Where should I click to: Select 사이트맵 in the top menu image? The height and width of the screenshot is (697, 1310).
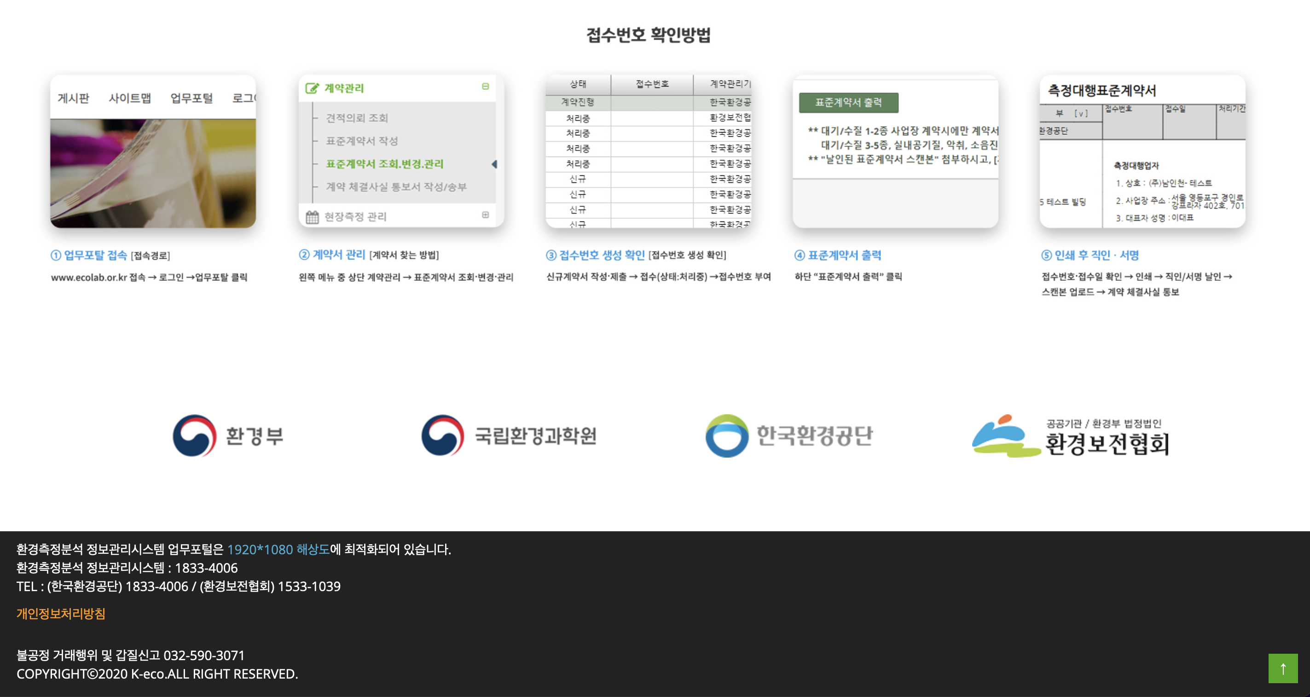[130, 98]
